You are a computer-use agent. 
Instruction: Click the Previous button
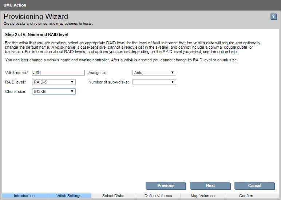coord(166,185)
